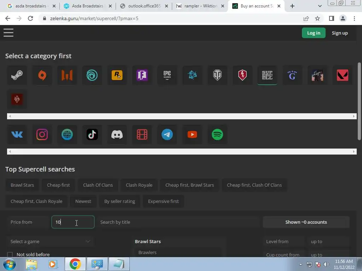Image resolution: width=362 pixels, height=271 pixels.
Task: Open the Chrome profile avatar
Action: [x=343, y=18]
